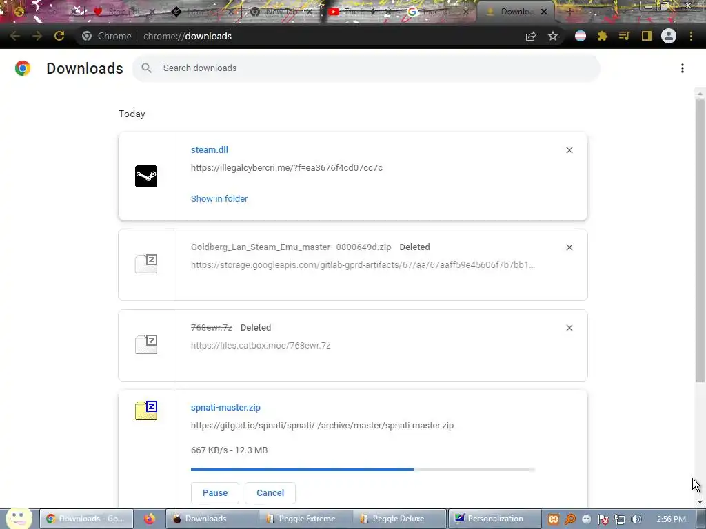Open the Action Center flag tray icon
Screen dimensions: 706x529
[603, 519]
